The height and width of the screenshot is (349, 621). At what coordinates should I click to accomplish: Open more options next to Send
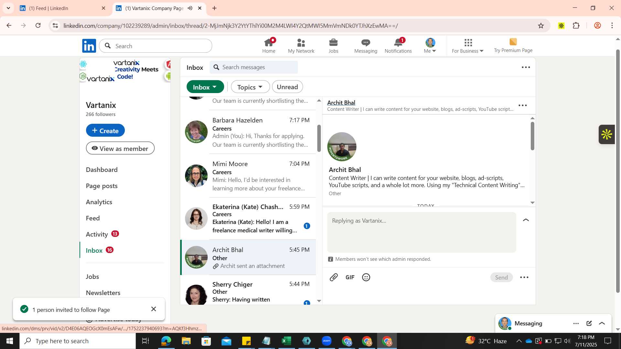click(524, 277)
